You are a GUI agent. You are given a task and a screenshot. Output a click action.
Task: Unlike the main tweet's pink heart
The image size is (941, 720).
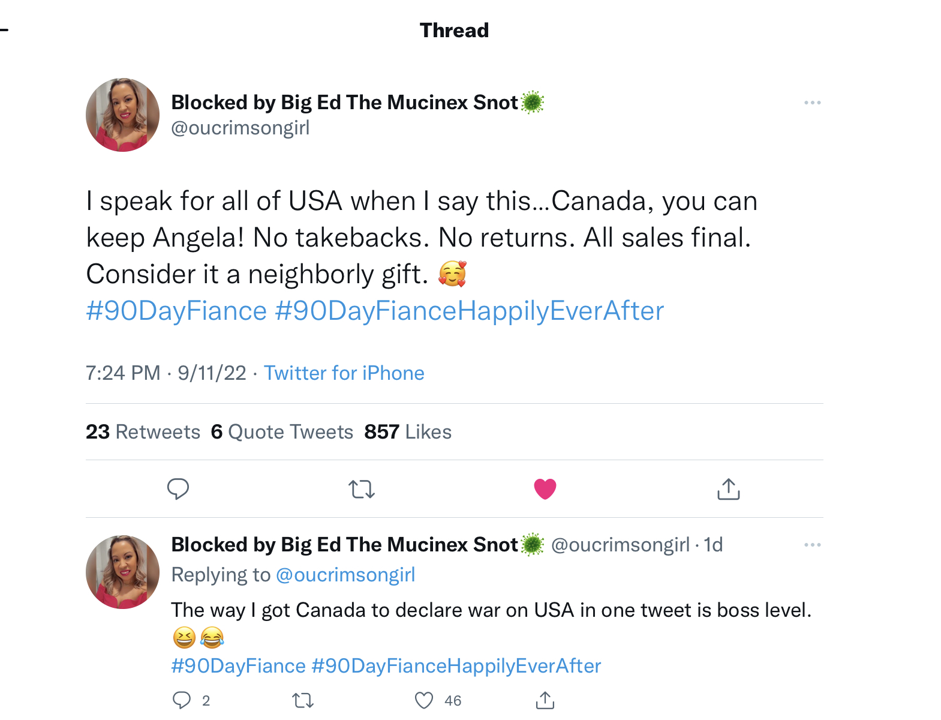point(545,489)
